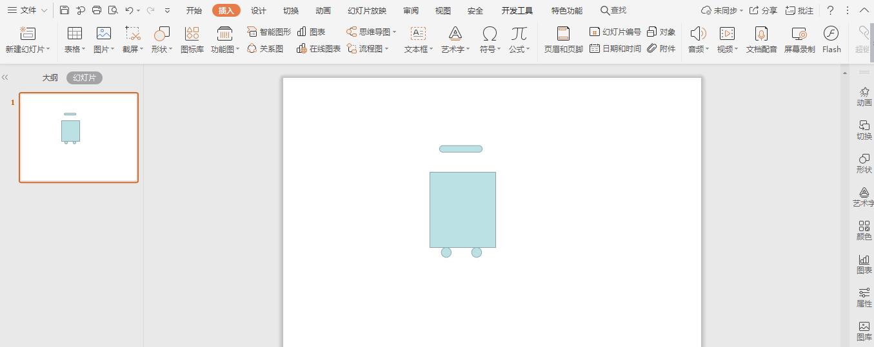
Task: Switch to the 大纲 outline view
Action: pos(50,77)
